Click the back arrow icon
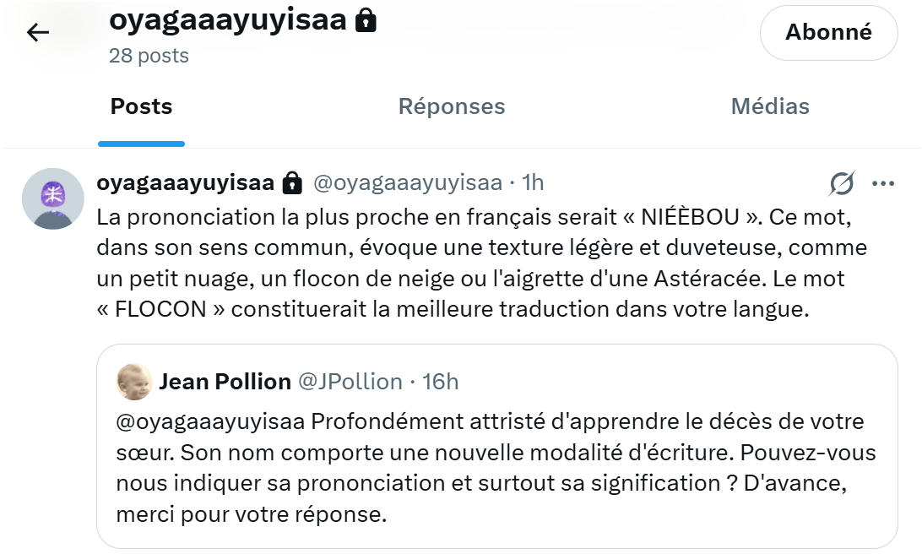Screen dimensions: 922x554 [x=38, y=33]
